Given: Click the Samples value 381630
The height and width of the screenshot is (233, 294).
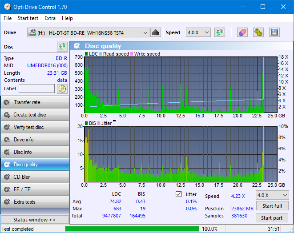Looking at the screenshot, I should point(239,216).
